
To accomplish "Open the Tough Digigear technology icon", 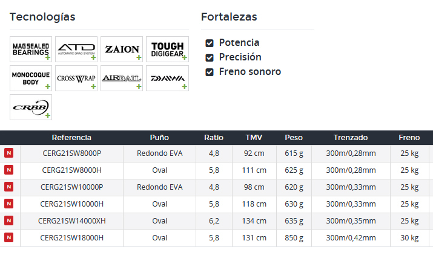I will coord(167,50).
